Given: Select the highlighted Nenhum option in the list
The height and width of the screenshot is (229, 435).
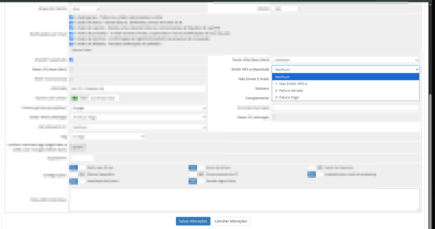Looking at the screenshot, I should coord(345,77).
